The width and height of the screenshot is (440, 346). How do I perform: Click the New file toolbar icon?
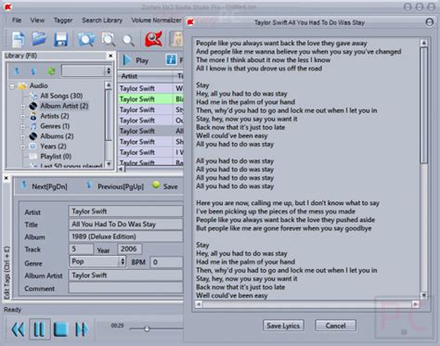point(19,39)
